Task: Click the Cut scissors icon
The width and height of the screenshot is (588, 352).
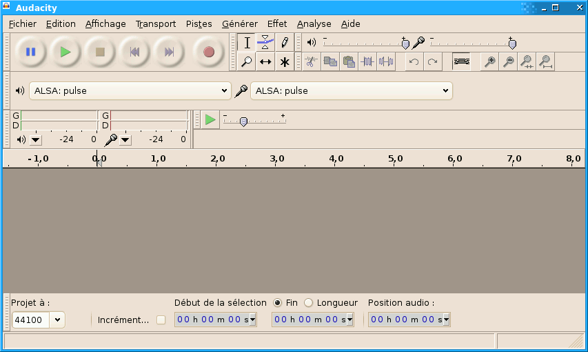Action: (x=312, y=61)
